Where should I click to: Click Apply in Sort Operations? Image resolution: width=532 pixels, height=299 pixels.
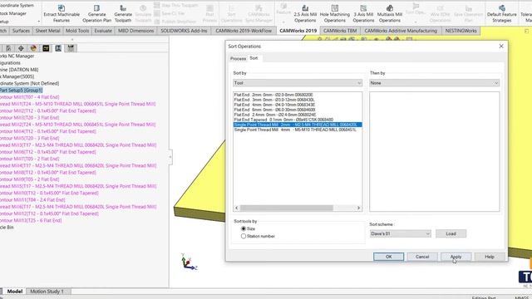point(456,257)
